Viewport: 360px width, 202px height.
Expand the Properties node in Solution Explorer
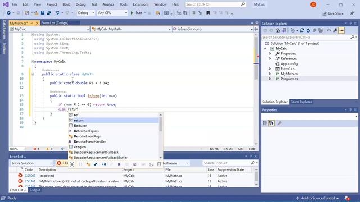pos(270,54)
